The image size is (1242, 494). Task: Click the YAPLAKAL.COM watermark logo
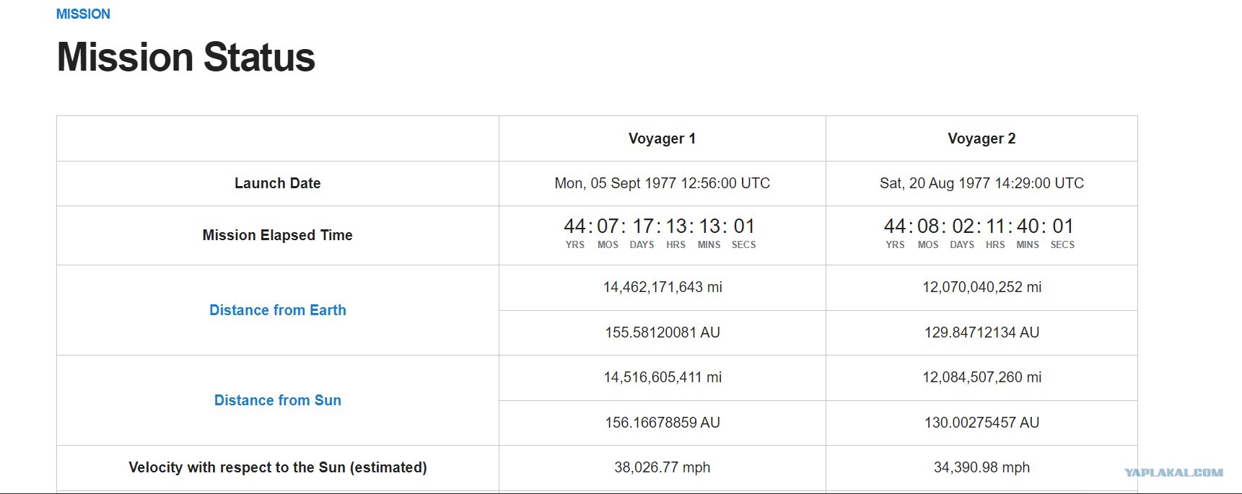click(x=1173, y=472)
